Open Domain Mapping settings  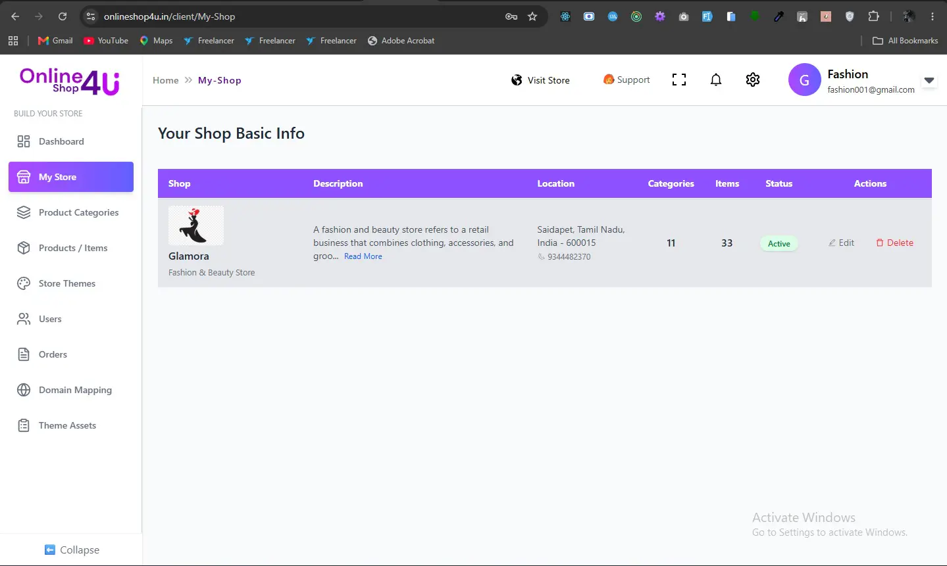[x=71, y=390]
